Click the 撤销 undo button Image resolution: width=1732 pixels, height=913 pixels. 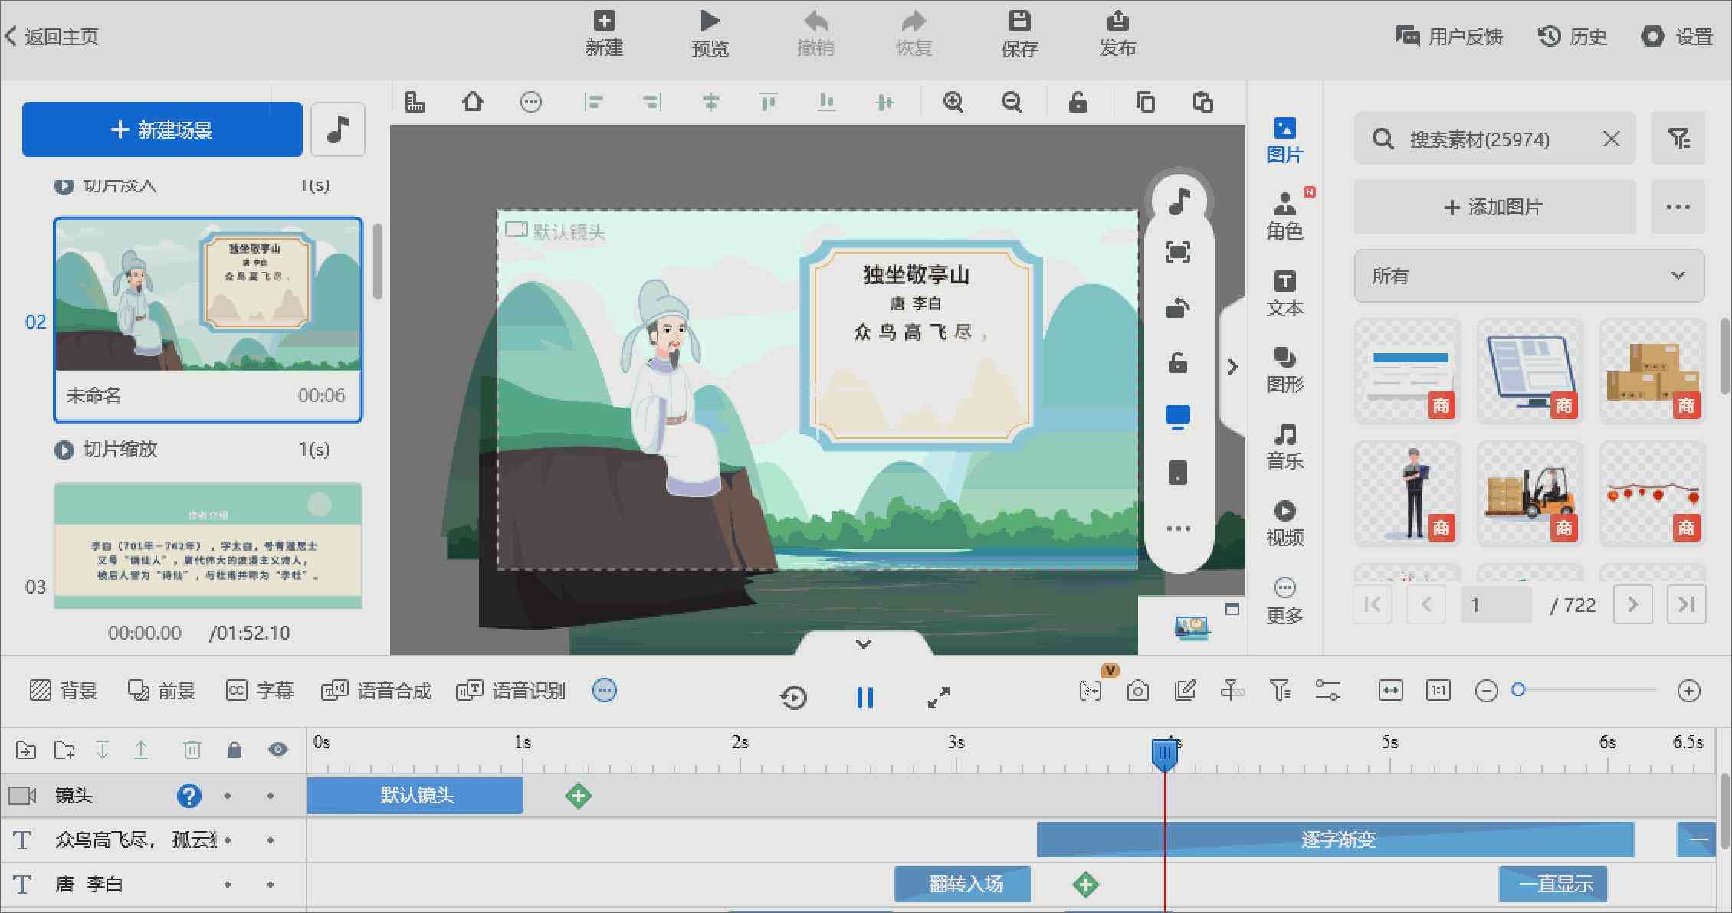coord(815,34)
